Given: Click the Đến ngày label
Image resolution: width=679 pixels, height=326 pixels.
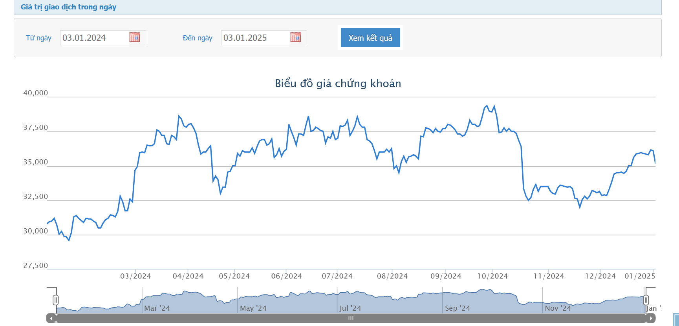Looking at the screenshot, I should [x=197, y=38].
